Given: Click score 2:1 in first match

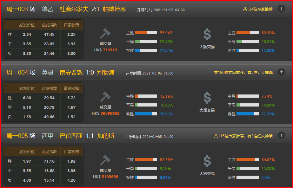Looking at the screenshot, I should [95, 9].
